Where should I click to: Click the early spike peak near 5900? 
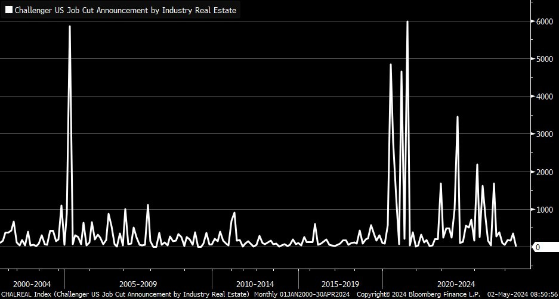(70, 26)
